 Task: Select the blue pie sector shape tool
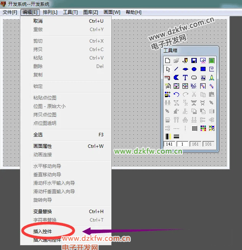[x=176, y=78]
